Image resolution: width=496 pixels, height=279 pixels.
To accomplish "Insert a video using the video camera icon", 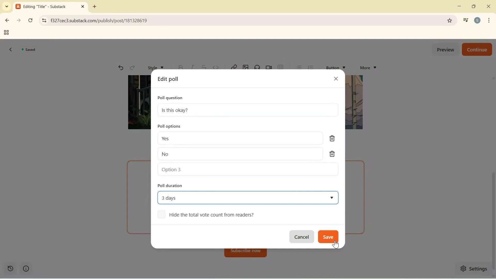I will [268, 67].
